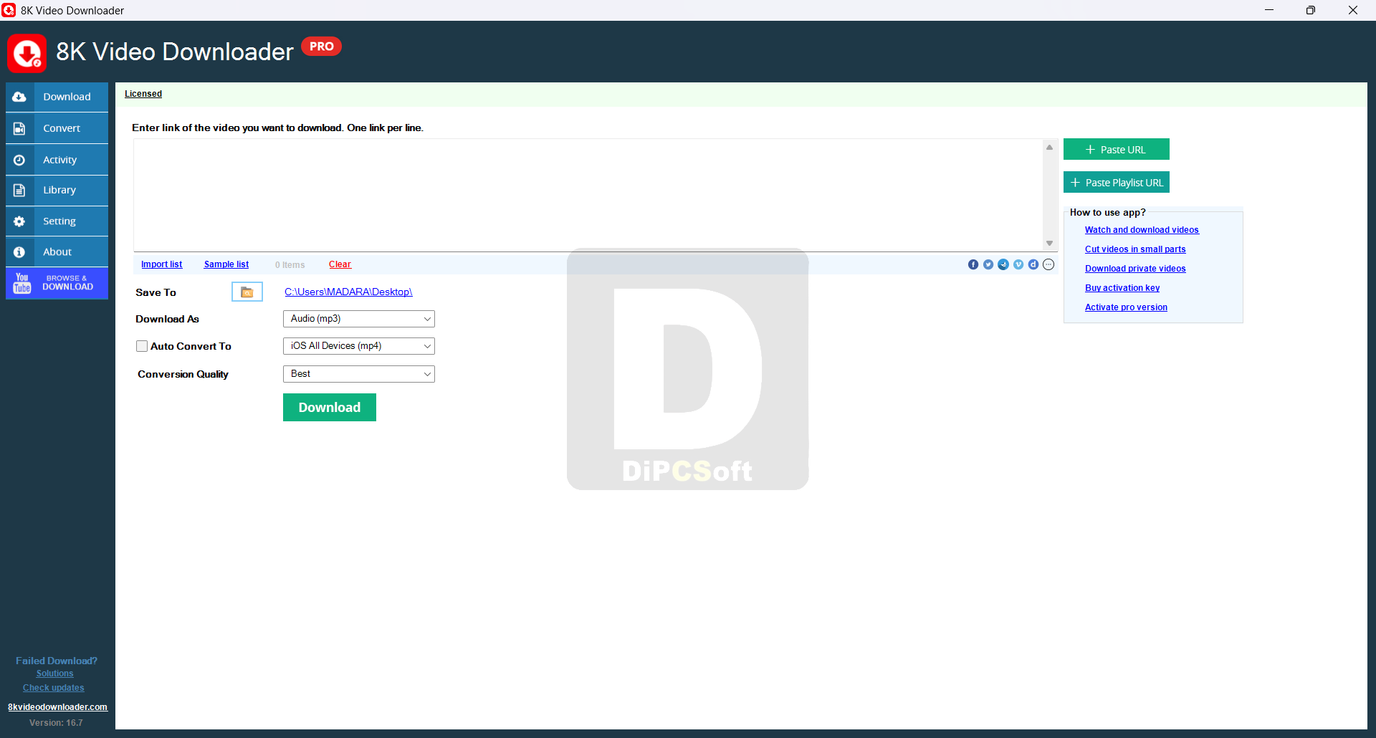
Task: Click the Twitter site icon
Action: point(988,264)
